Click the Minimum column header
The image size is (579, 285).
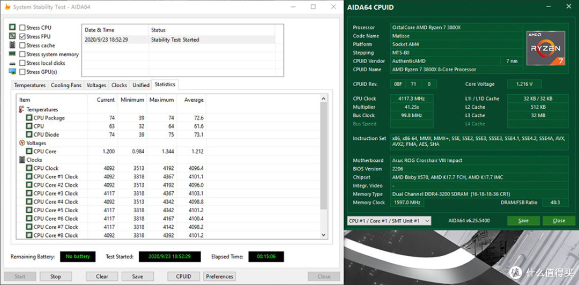click(x=132, y=100)
